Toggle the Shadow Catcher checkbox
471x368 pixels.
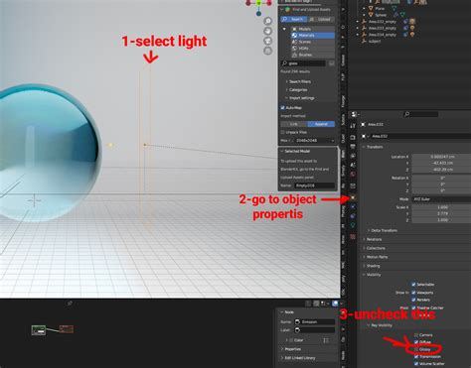point(413,307)
